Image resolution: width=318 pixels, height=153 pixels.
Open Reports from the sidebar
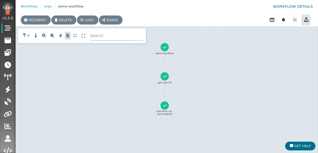click(x=8, y=126)
